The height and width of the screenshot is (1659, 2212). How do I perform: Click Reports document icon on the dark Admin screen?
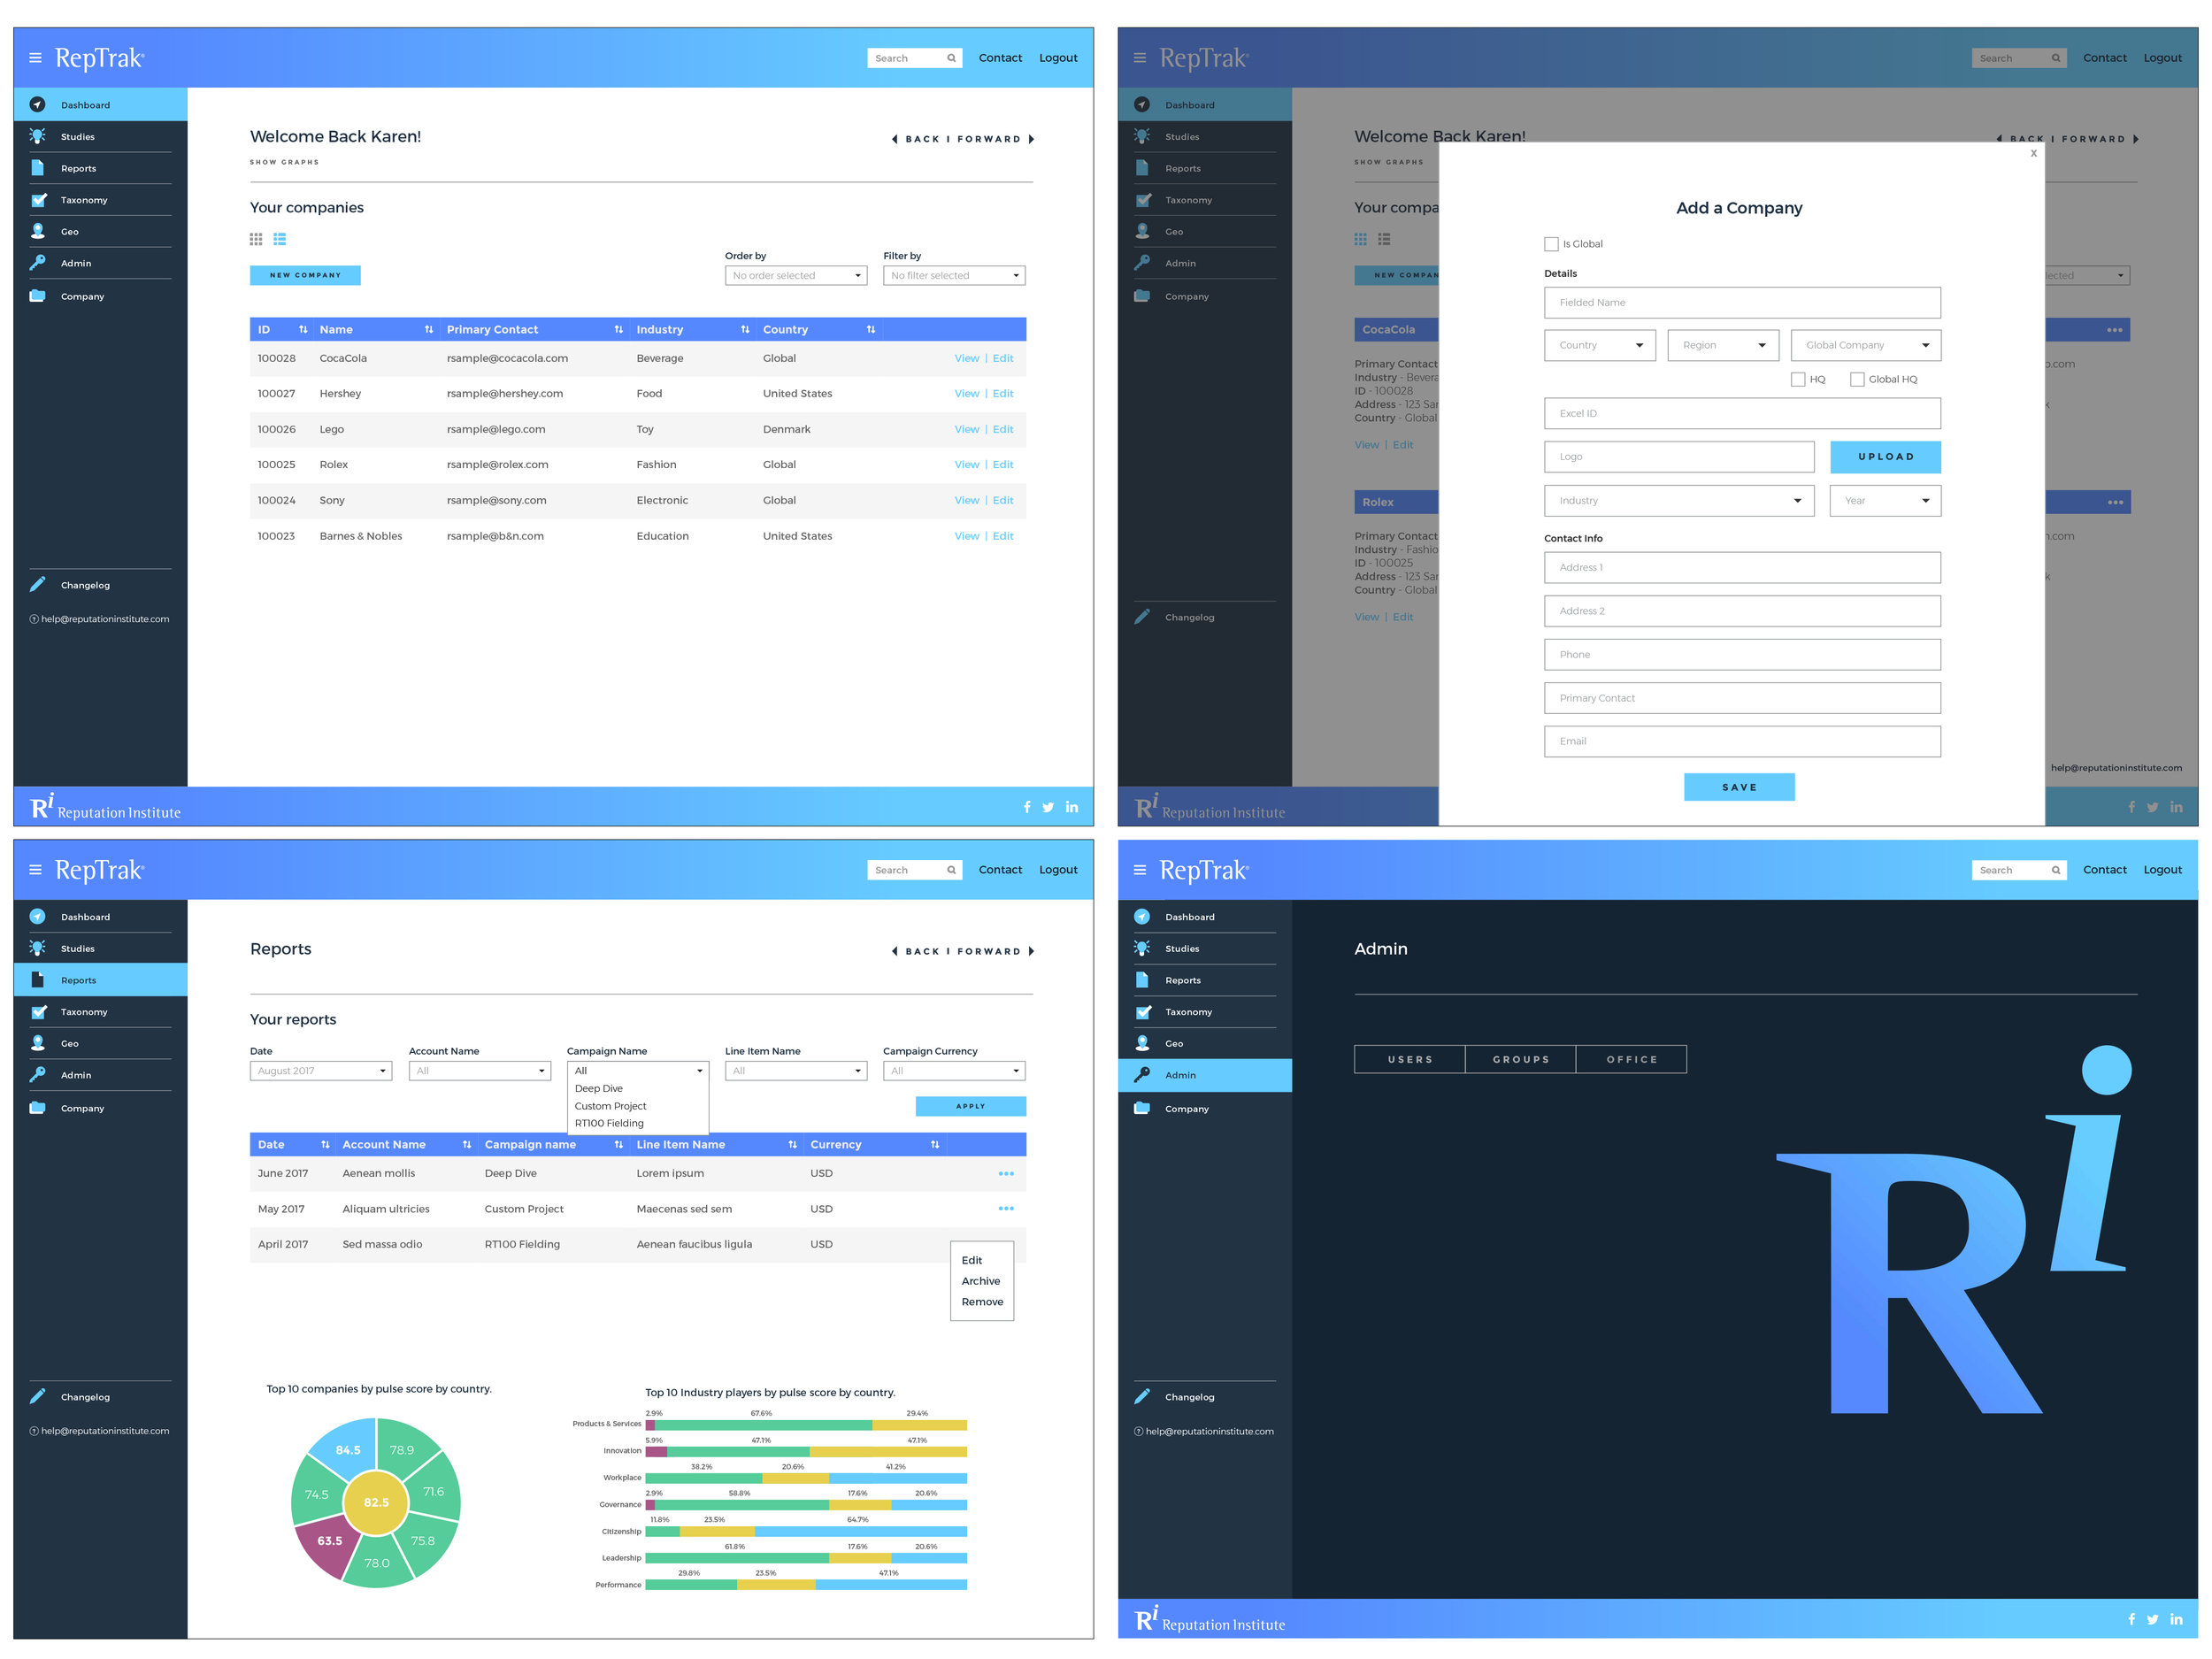click(1142, 980)
